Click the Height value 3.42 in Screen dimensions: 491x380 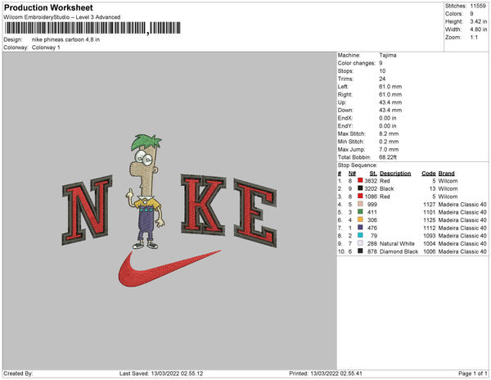479,21
